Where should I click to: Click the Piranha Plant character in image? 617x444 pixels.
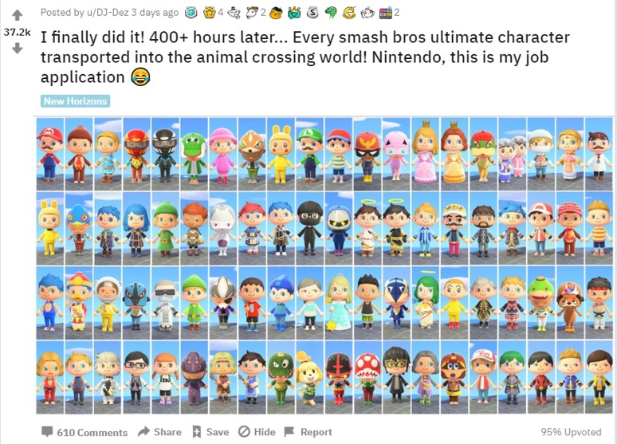pos(367,378)
